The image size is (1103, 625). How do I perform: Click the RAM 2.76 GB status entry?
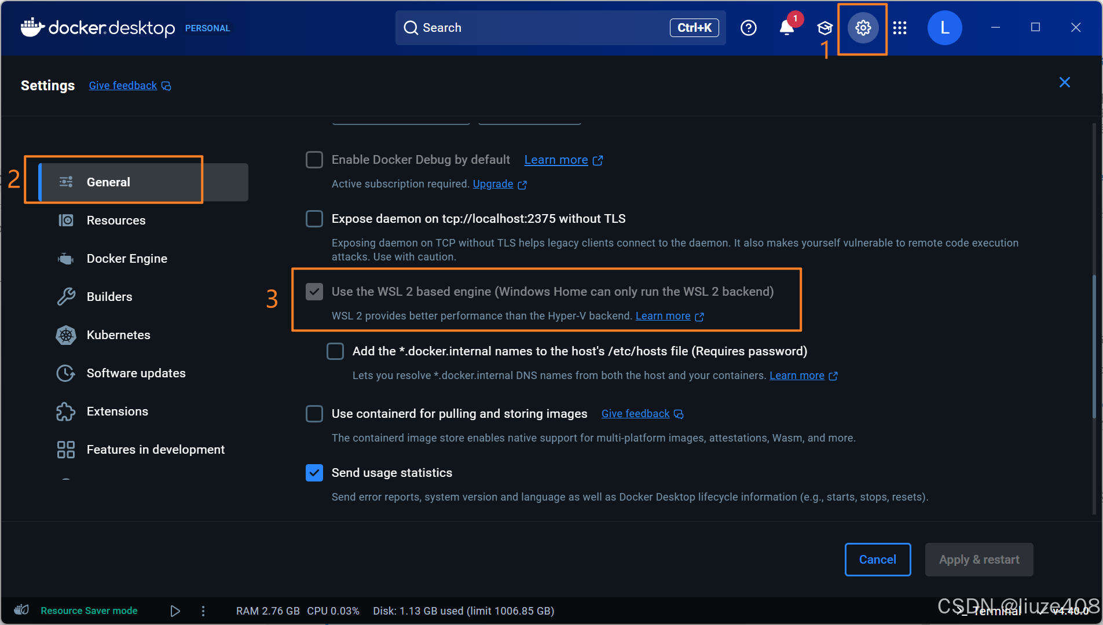(267, 611)
